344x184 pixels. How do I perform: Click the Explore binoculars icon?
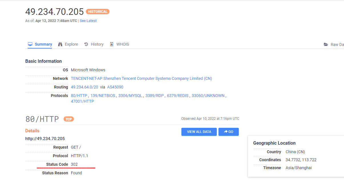click(60, 44)
